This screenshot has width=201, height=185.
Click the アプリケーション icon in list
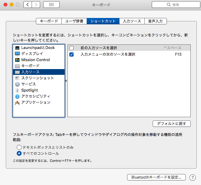click(x=17, y=103)
